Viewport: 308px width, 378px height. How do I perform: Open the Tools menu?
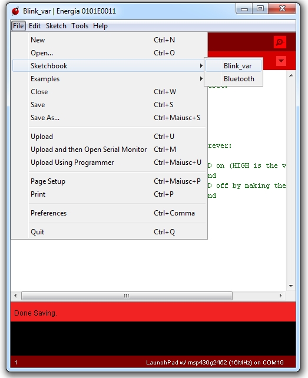click(80, 26)
